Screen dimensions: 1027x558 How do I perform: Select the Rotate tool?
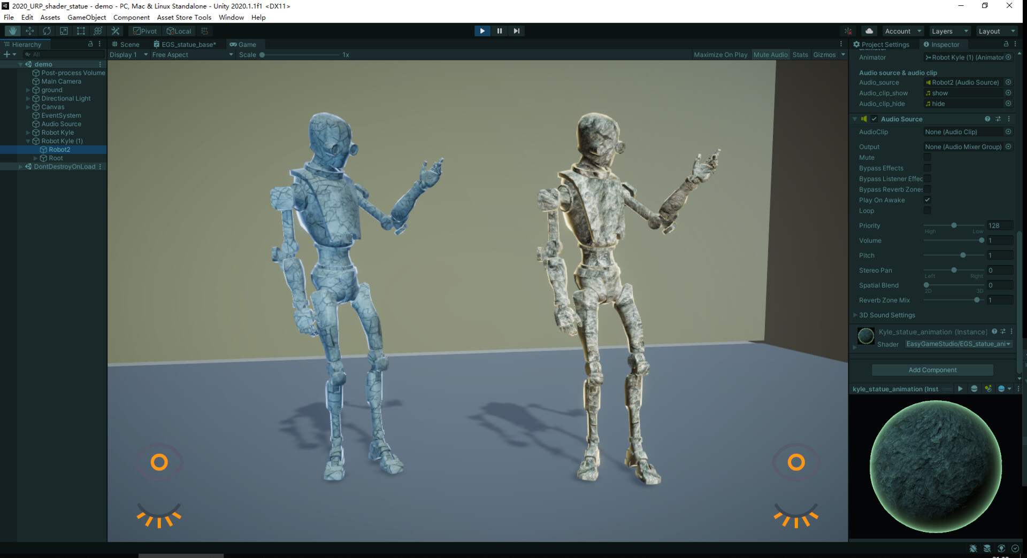click(47, 31)
